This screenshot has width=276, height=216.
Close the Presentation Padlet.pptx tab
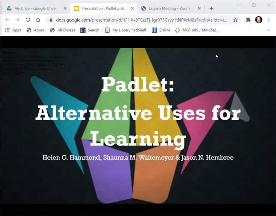pos(132,8)
